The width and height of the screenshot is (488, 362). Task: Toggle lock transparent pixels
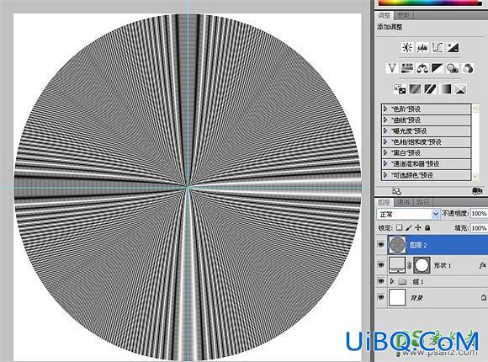click(399, 228)
